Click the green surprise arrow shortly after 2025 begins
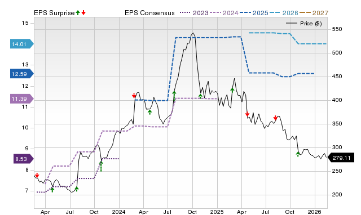 point(232,90)
